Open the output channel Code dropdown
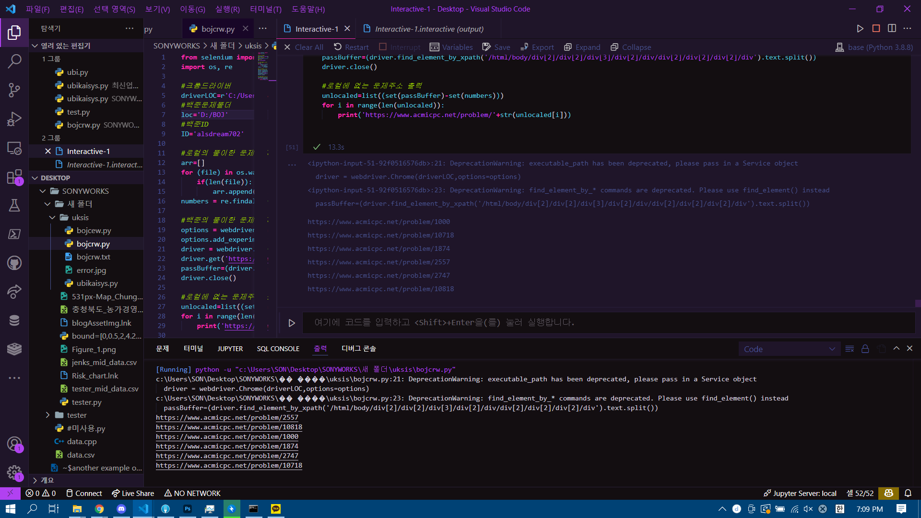The image size is (921, 518). 789,349
